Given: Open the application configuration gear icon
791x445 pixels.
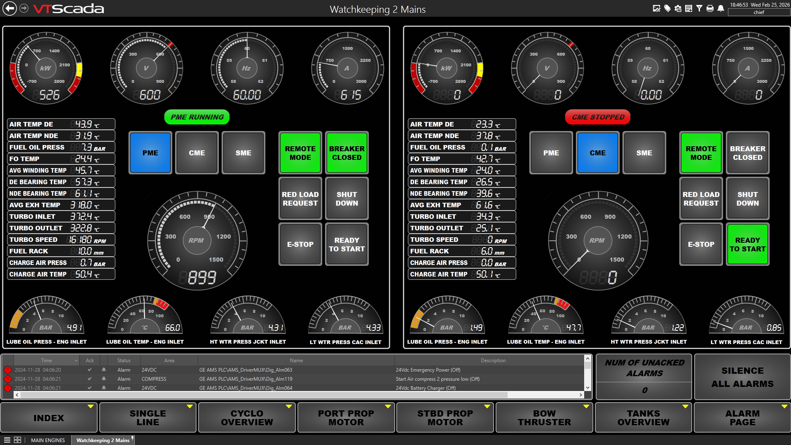Looking at the screenshot, I should pos(678,8).
